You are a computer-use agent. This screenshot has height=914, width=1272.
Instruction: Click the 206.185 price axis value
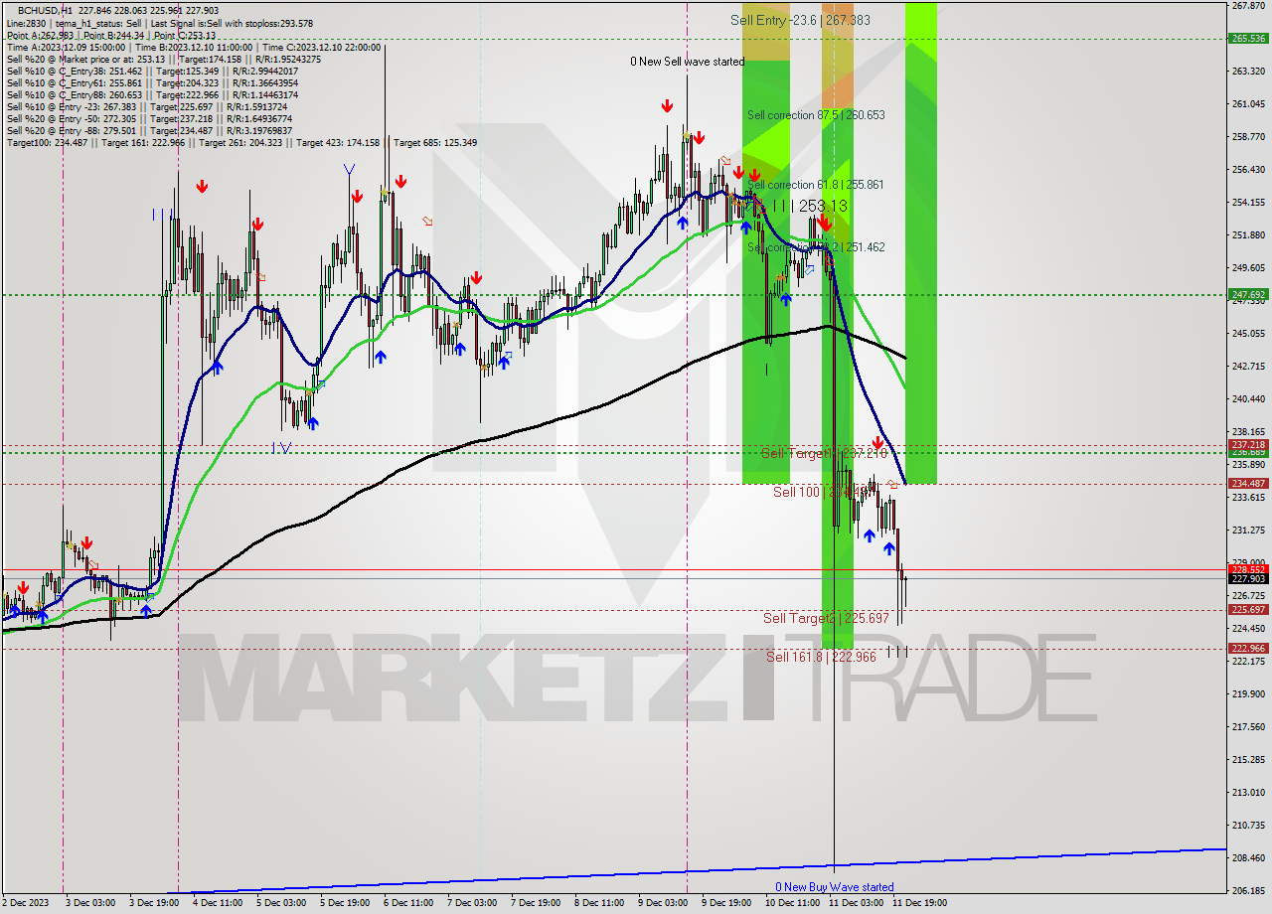[1248, 890]
